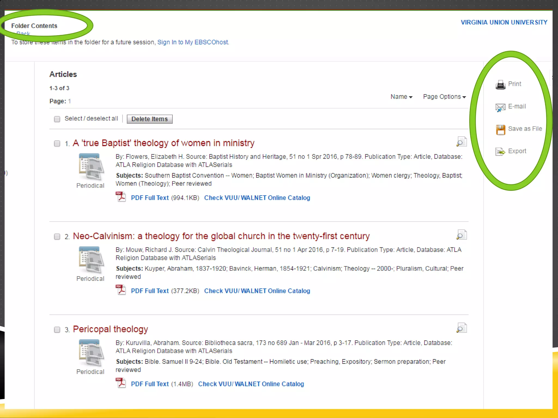This screenshot has width=558, height=418.
Task: Click Sign In to My EBSCOhost link
Action: (x=193, y=42)
